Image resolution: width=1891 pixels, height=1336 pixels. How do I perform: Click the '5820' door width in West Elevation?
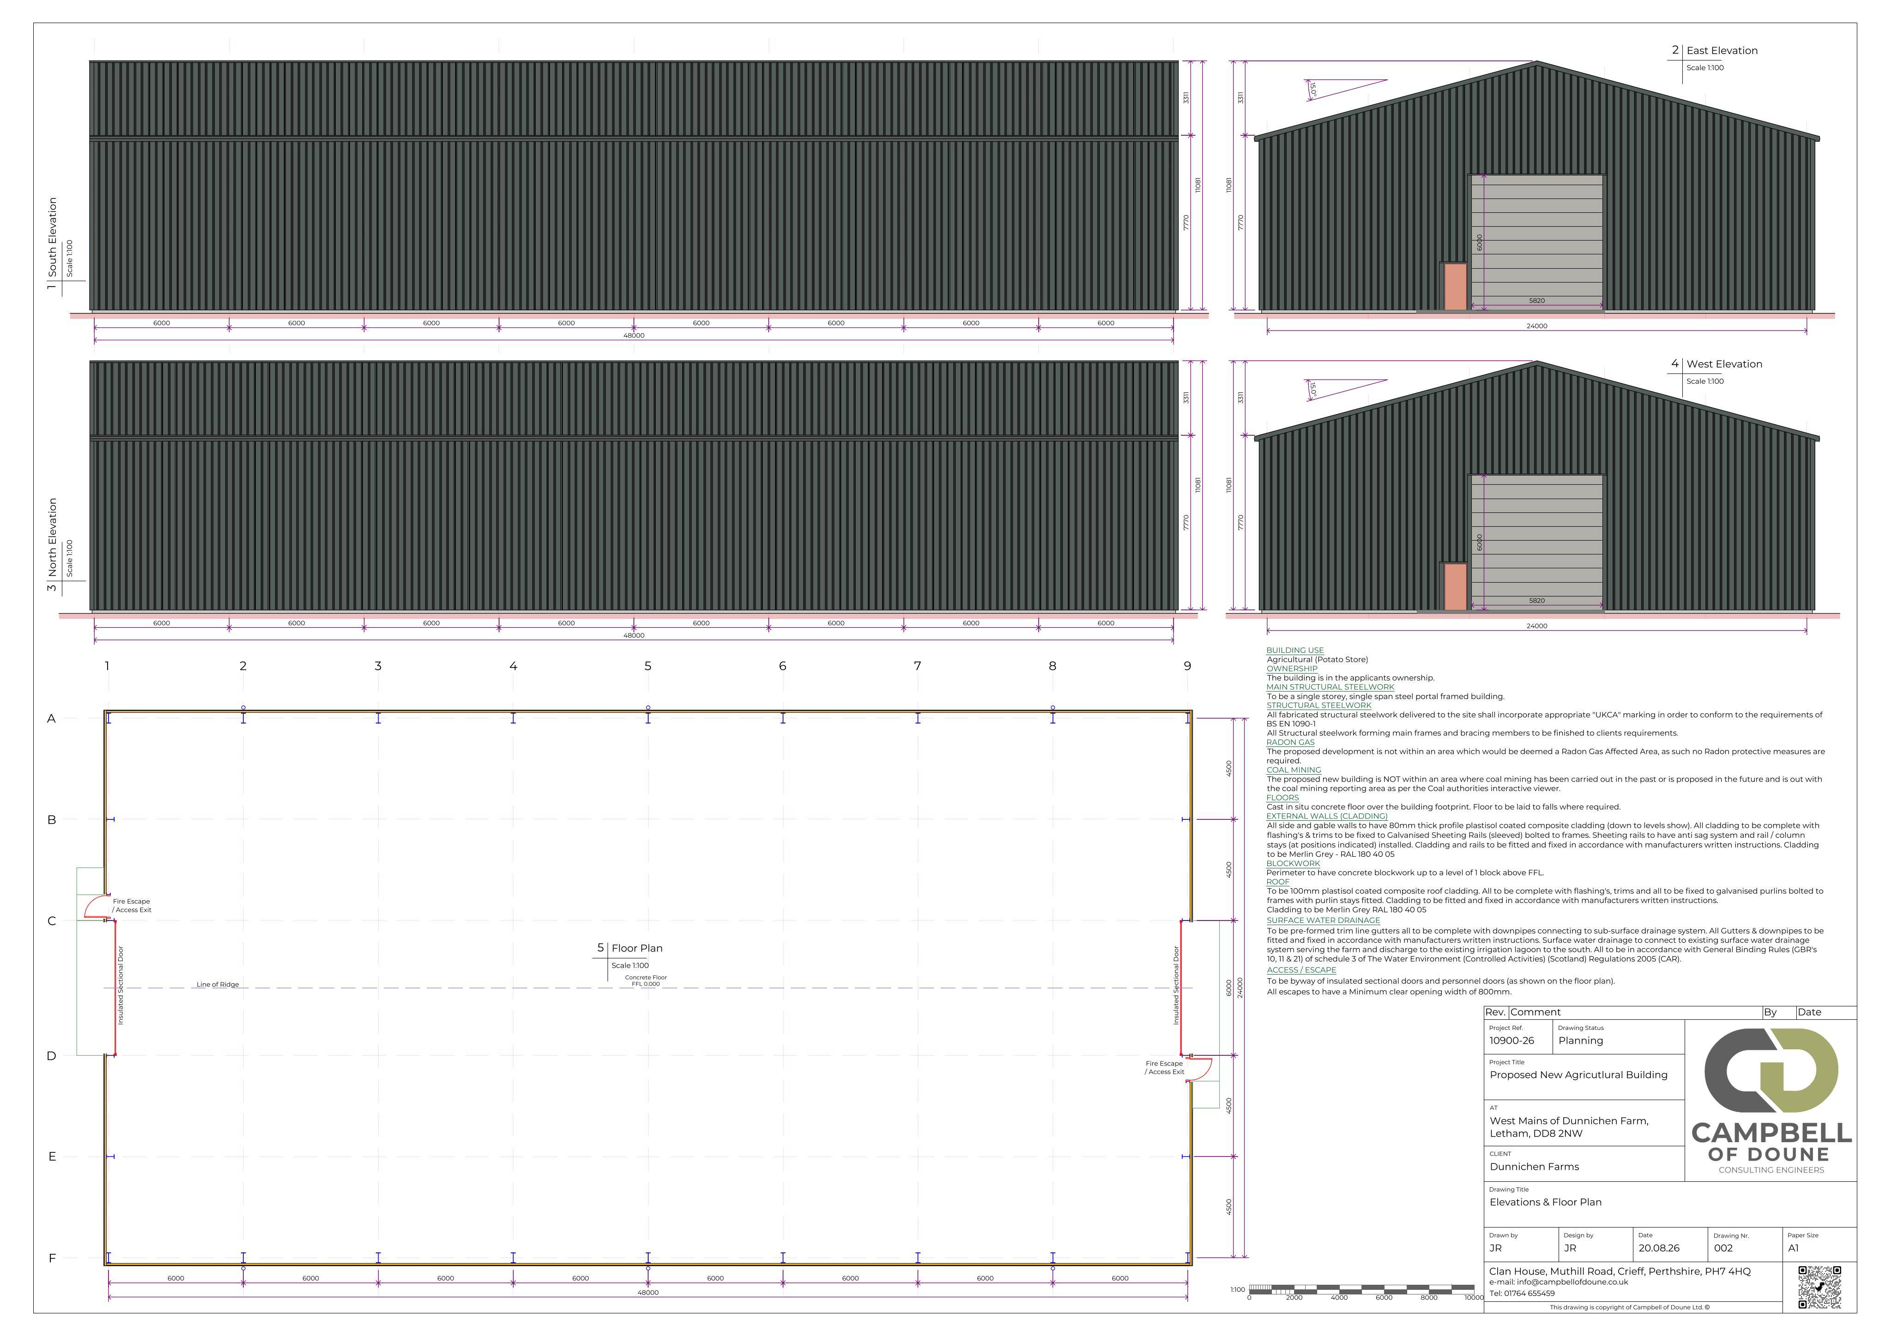(1537, 601)
